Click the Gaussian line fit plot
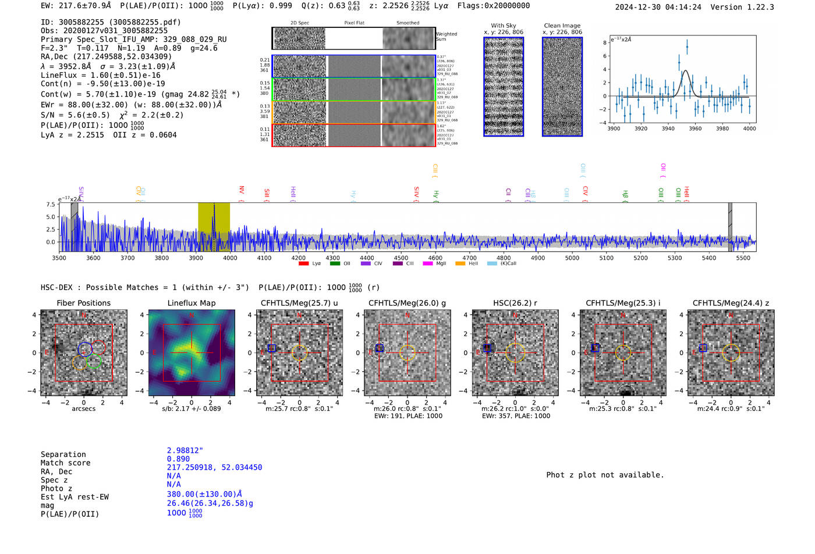The height and width of the screenshot is (554, 815). (682, 79)
